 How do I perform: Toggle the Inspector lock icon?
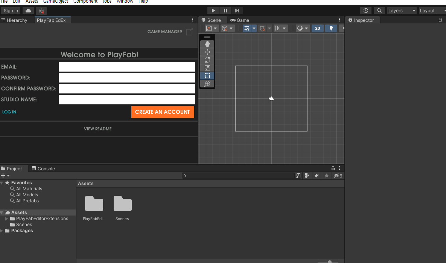coord(440,20)
